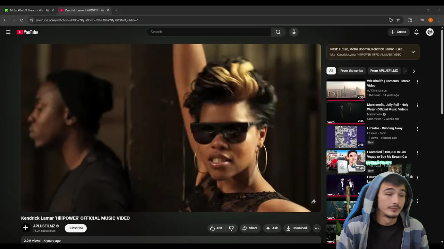Click the Lil Yalee Running Away thumbnail
Viewport: 444px width, 249px height.
[346, 137]
